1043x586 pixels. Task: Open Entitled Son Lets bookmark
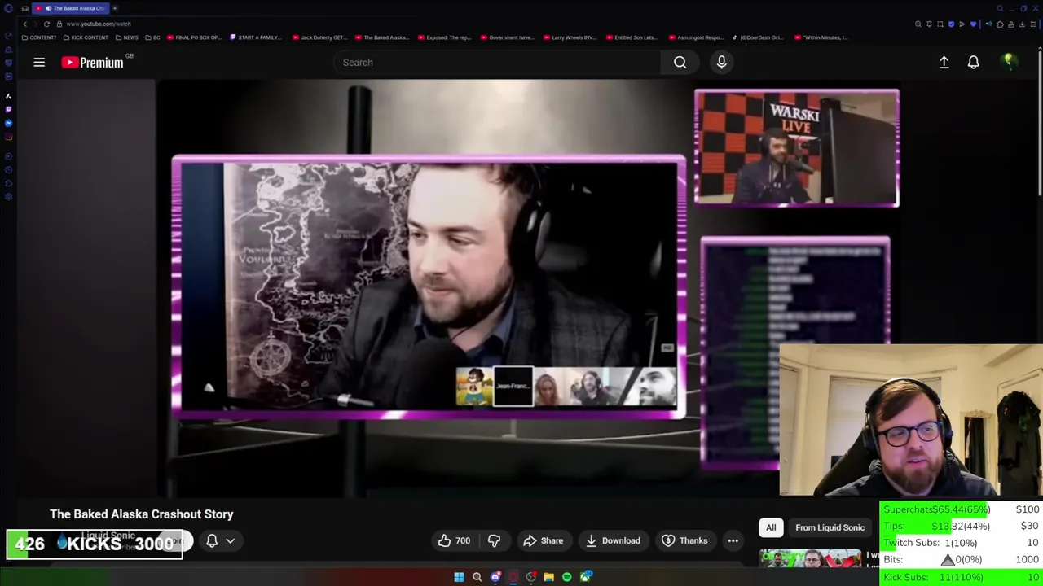632,37
